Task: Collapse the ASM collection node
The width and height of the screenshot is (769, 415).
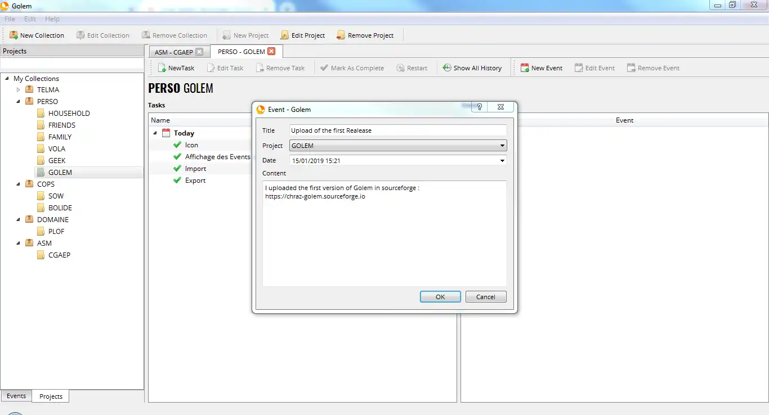Action: [18, 243]
